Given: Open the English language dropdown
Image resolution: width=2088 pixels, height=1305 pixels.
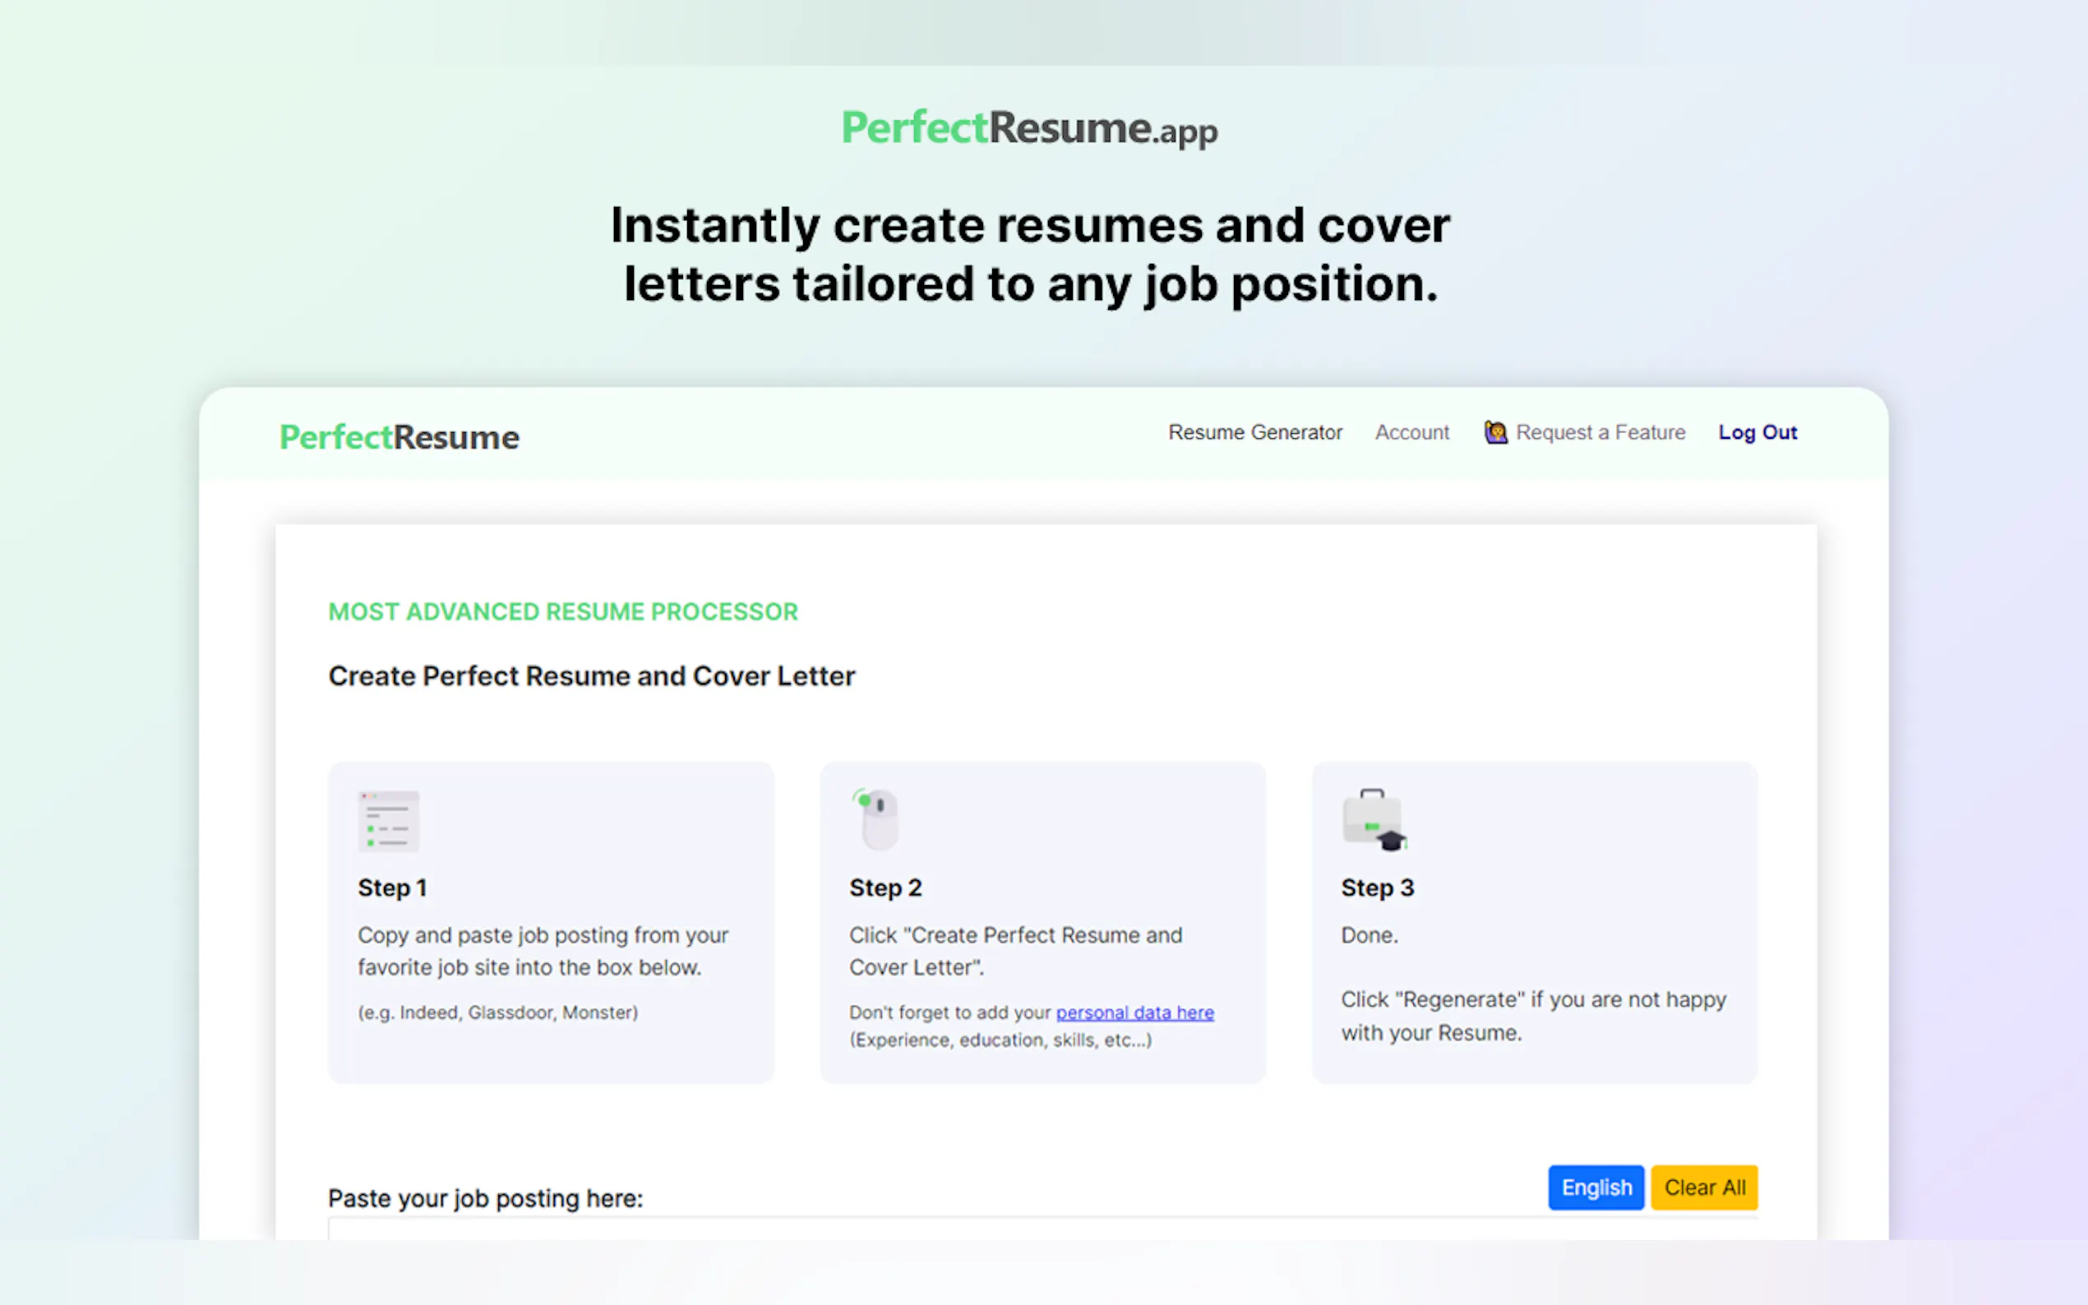Looking at the screenshot, I should coord(1595,1187).
